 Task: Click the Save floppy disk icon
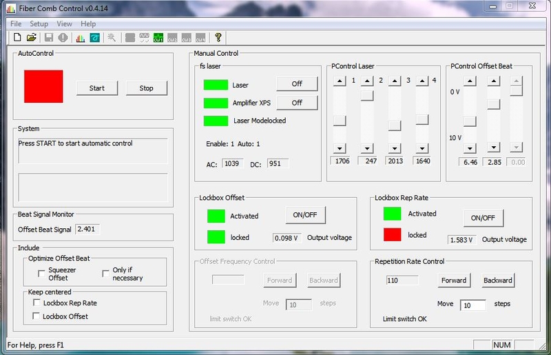click(49, 37)
